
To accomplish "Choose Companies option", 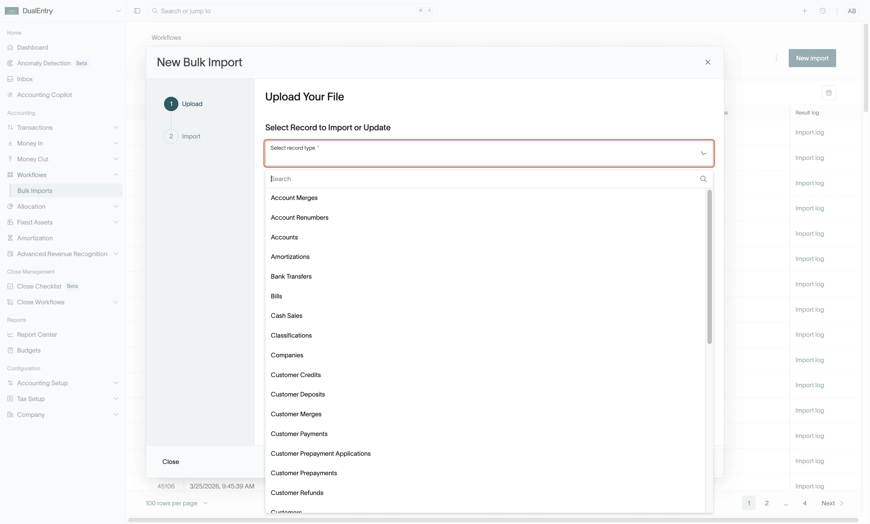I will coord(485,355).
